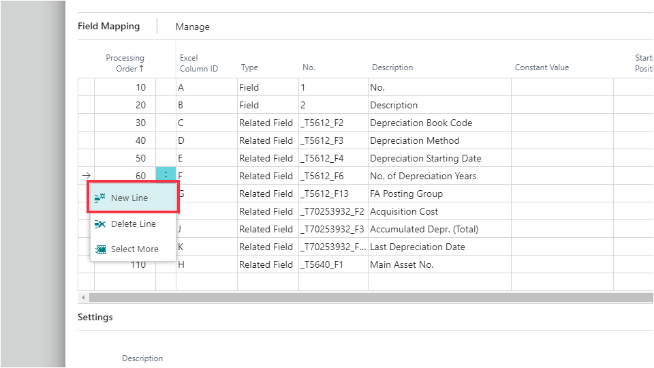Click the New Line icon in context menu
The height and width of the screenshot is (368, 654).
99,198
